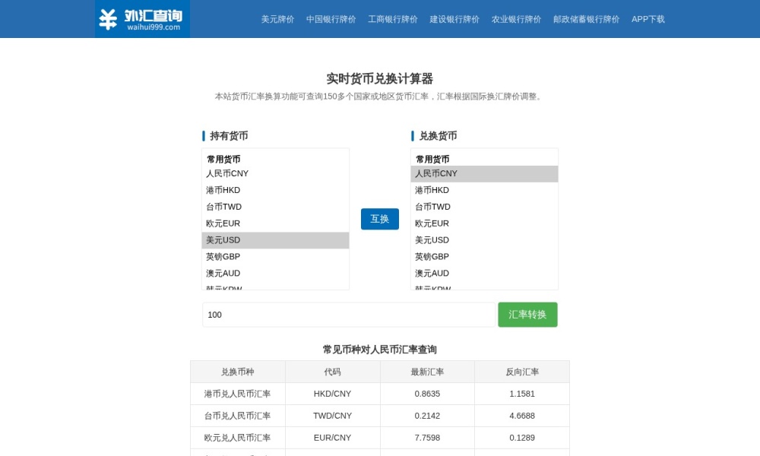This screenshot has width=760, height=456.
Task: Click the 欧元兑人民币汇率 table cell
Action: coord(237,438)
